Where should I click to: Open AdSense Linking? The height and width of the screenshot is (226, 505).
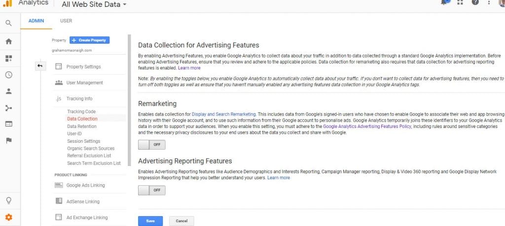(83, 201)
